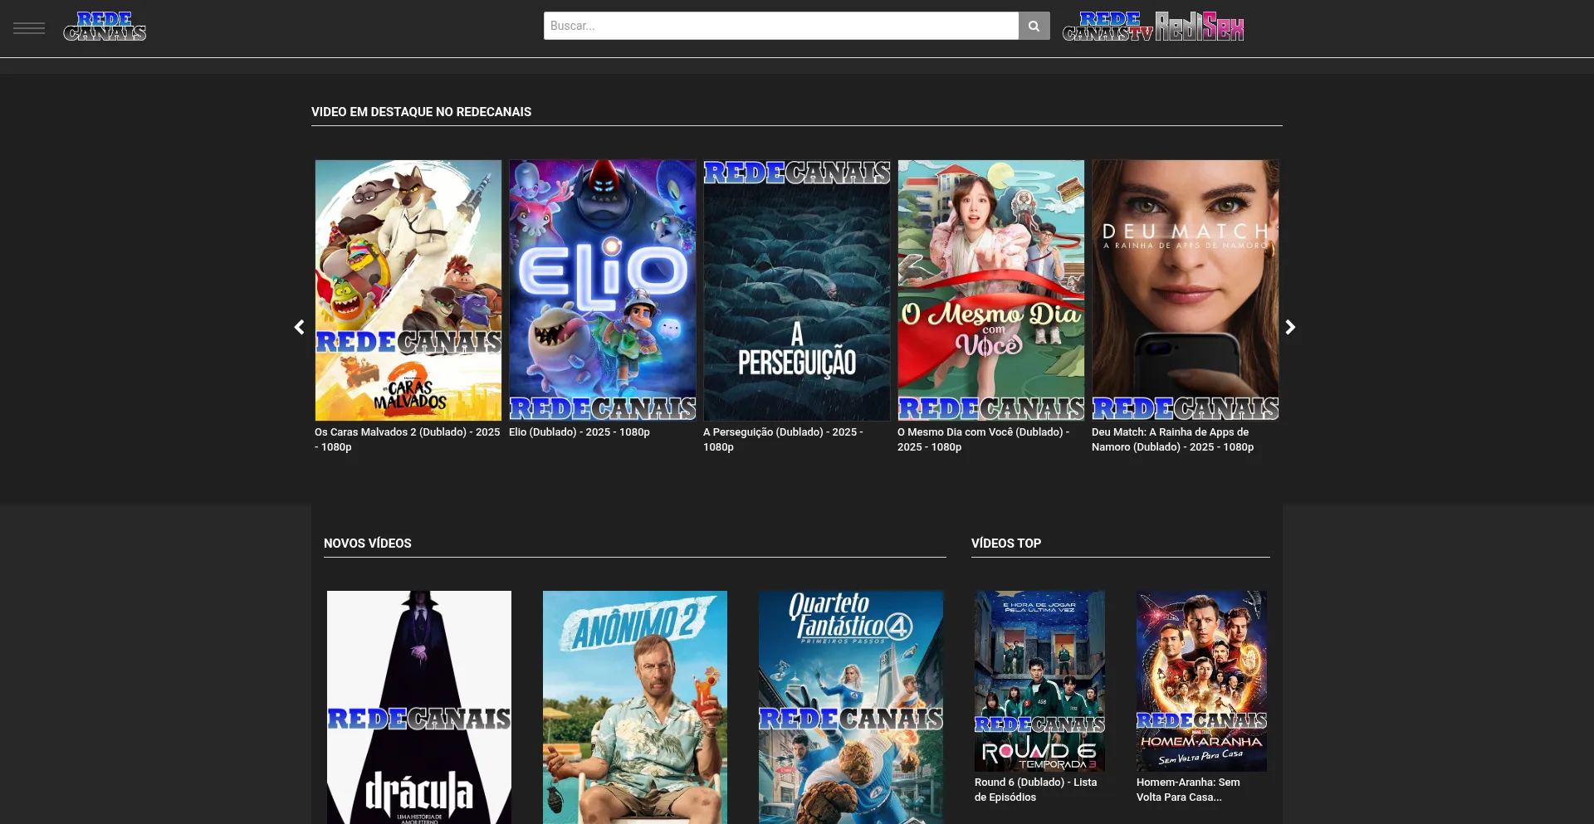Open the RedeCanais TV logo link
Viewport: 1594px width, 824px height.
coord(1107,27)
